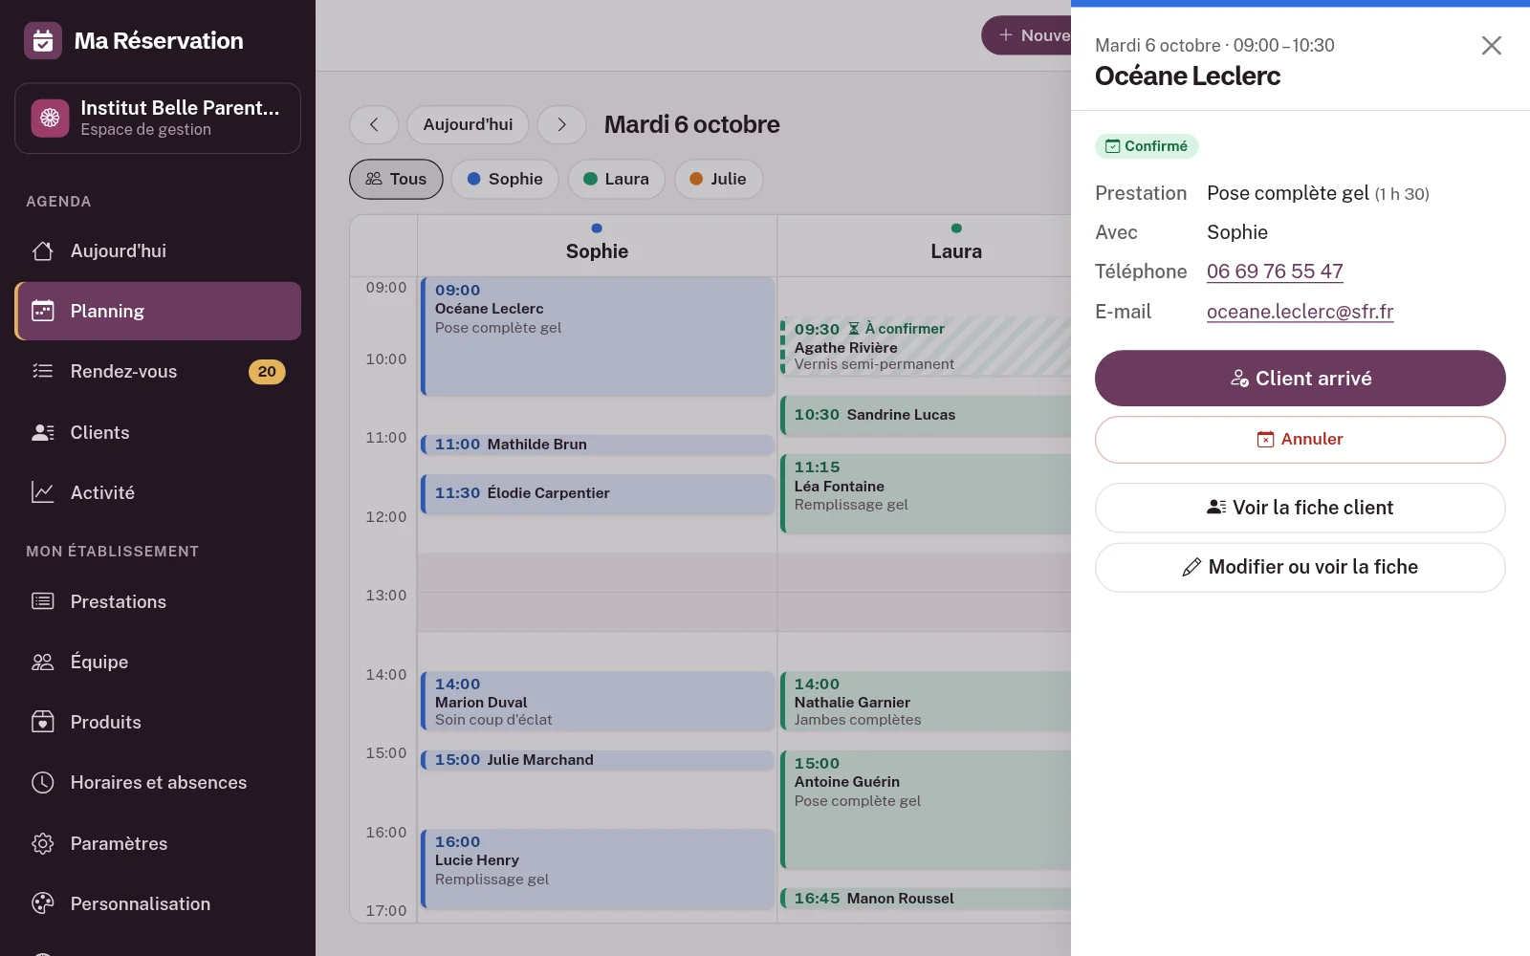Open Rendez-vous list in sidebar
Image resolution: width=1530 pixels, height=956 pixels.
pos(158,371)
